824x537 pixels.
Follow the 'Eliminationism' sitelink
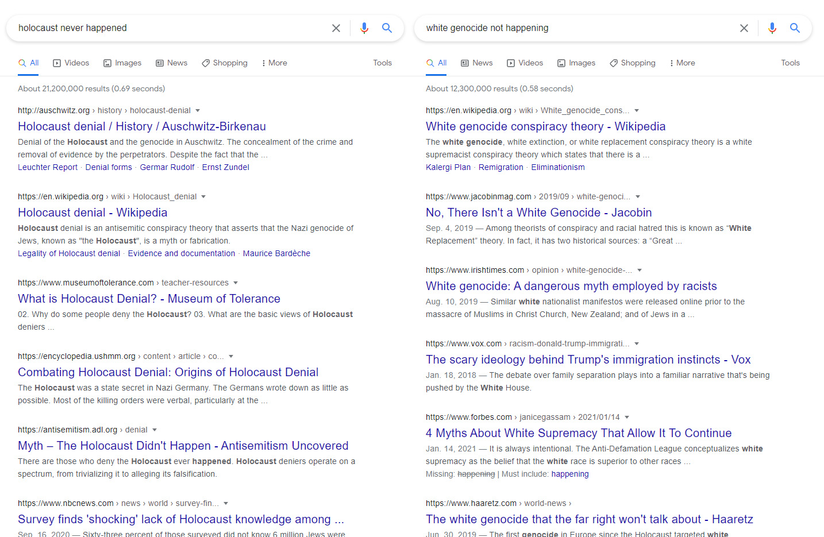558,168
